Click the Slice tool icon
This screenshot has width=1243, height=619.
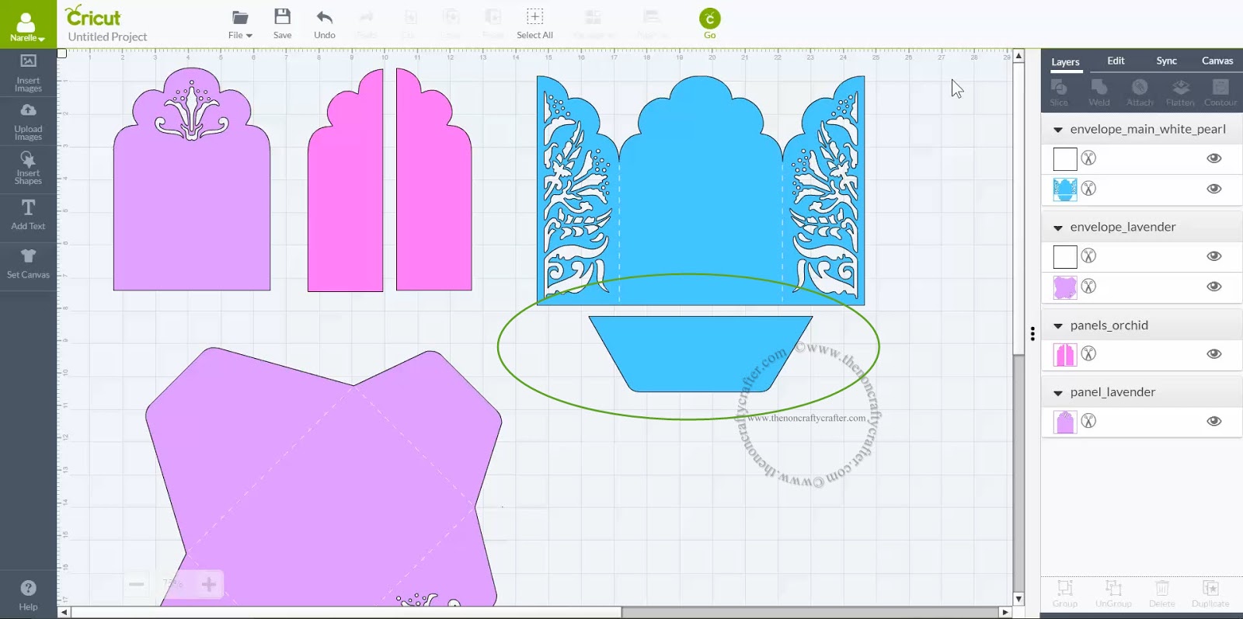click(1059, 92)
